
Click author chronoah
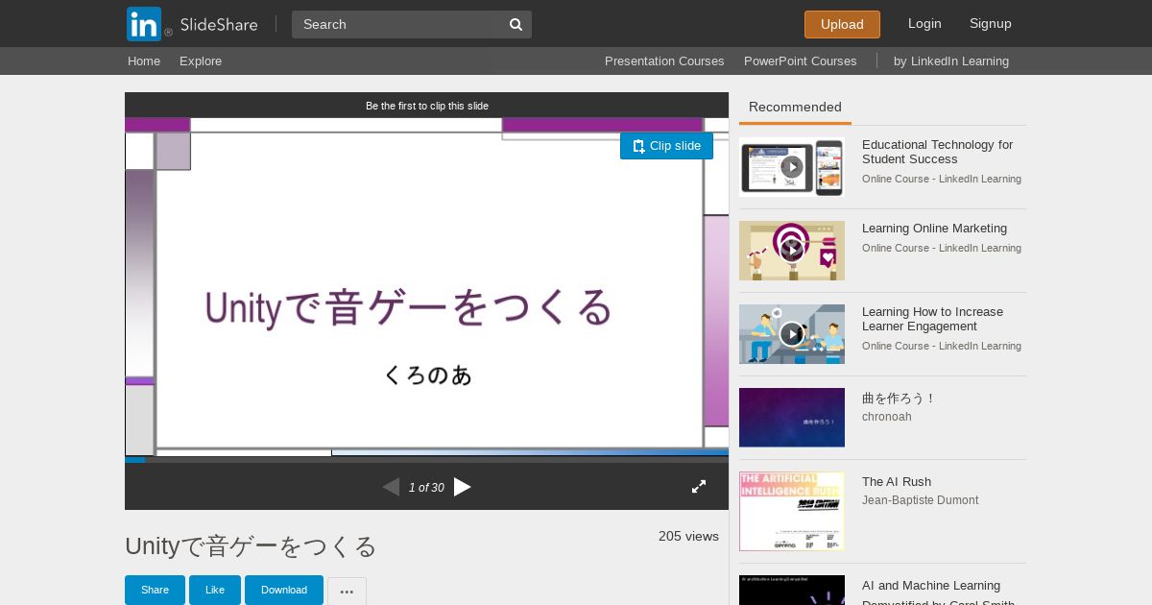coord(887,417)
